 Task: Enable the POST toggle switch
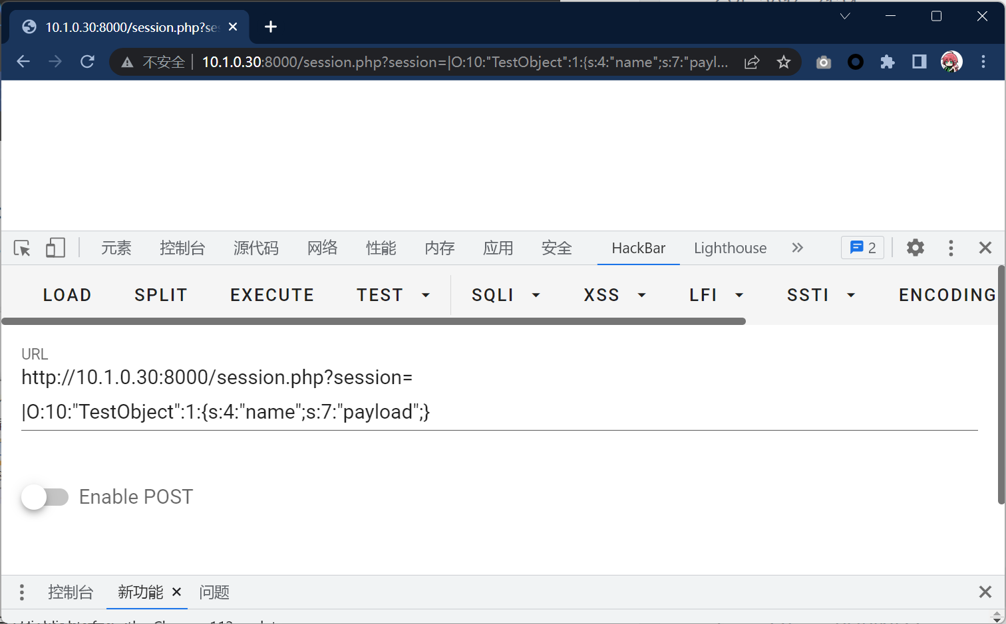click(45, 497)
